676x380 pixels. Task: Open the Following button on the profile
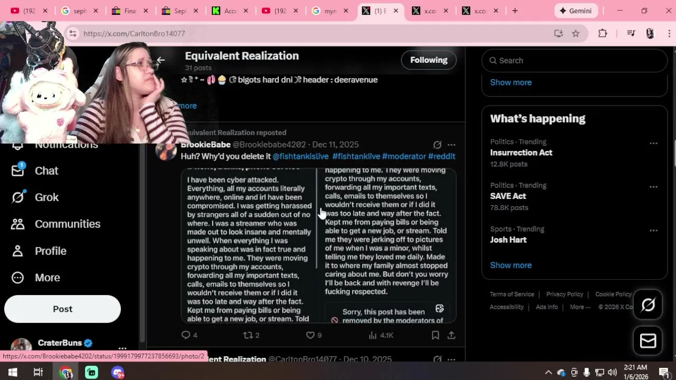coord(429,60)
